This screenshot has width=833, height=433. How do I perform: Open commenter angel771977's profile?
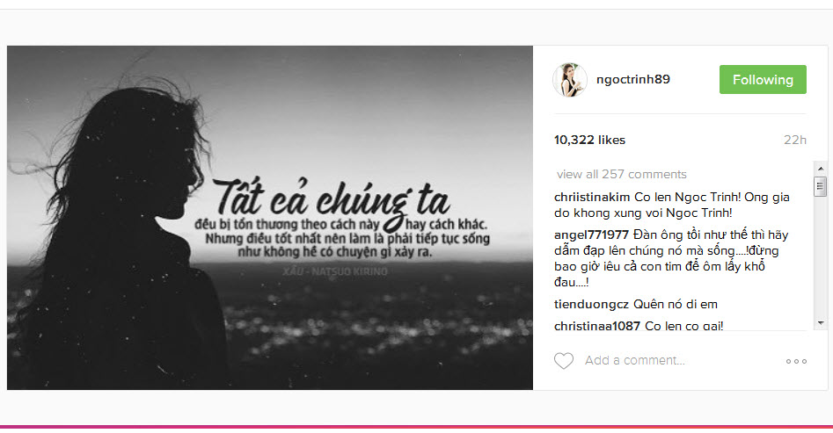tap(591, 235)
